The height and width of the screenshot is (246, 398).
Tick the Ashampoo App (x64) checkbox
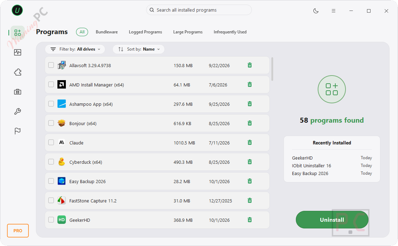coord(51,104)
